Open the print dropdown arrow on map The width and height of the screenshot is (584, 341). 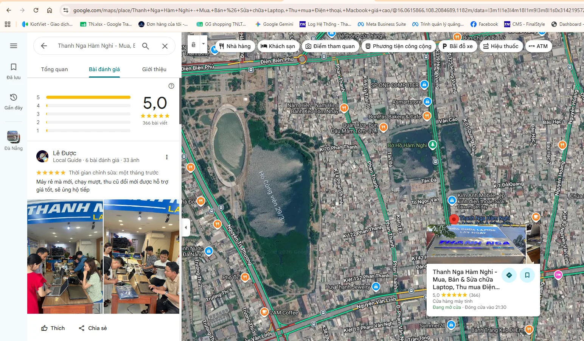pyautogui.click(x=203, y=44)
